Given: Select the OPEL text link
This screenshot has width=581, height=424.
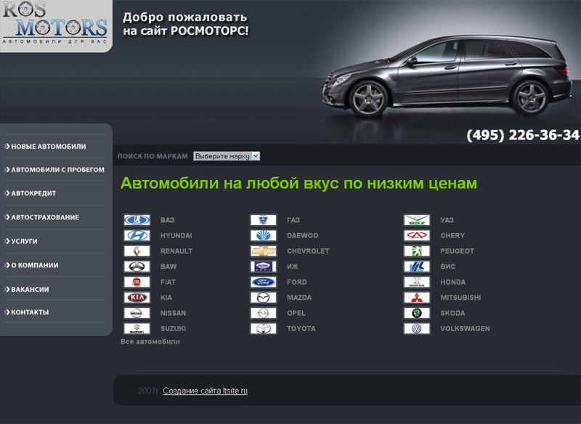Looking at the screenshot, I should tap(296, 313).
